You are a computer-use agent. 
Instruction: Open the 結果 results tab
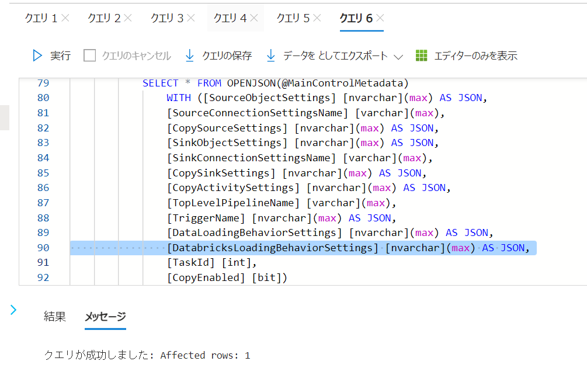point(55,317)
